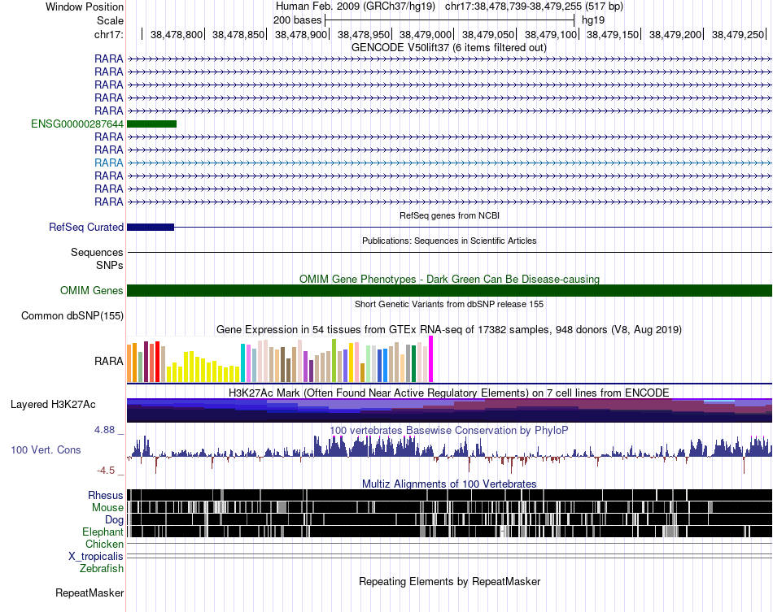Select the dark blue RefSeq Curated exon block
This screenshot has width=773, height=612.
click(x=151, y=227)
